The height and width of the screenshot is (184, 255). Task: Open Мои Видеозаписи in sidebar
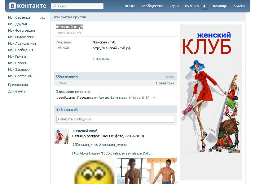pos(22,37)
